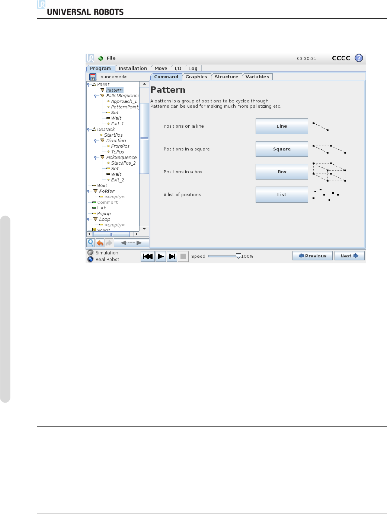
Task: Click the save floppy disk icon
Action: pos(93,77)
